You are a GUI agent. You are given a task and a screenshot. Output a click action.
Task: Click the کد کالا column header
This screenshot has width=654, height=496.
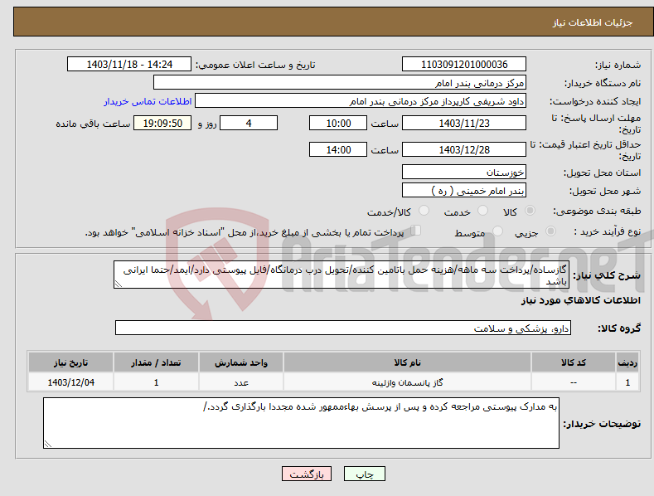573,362
